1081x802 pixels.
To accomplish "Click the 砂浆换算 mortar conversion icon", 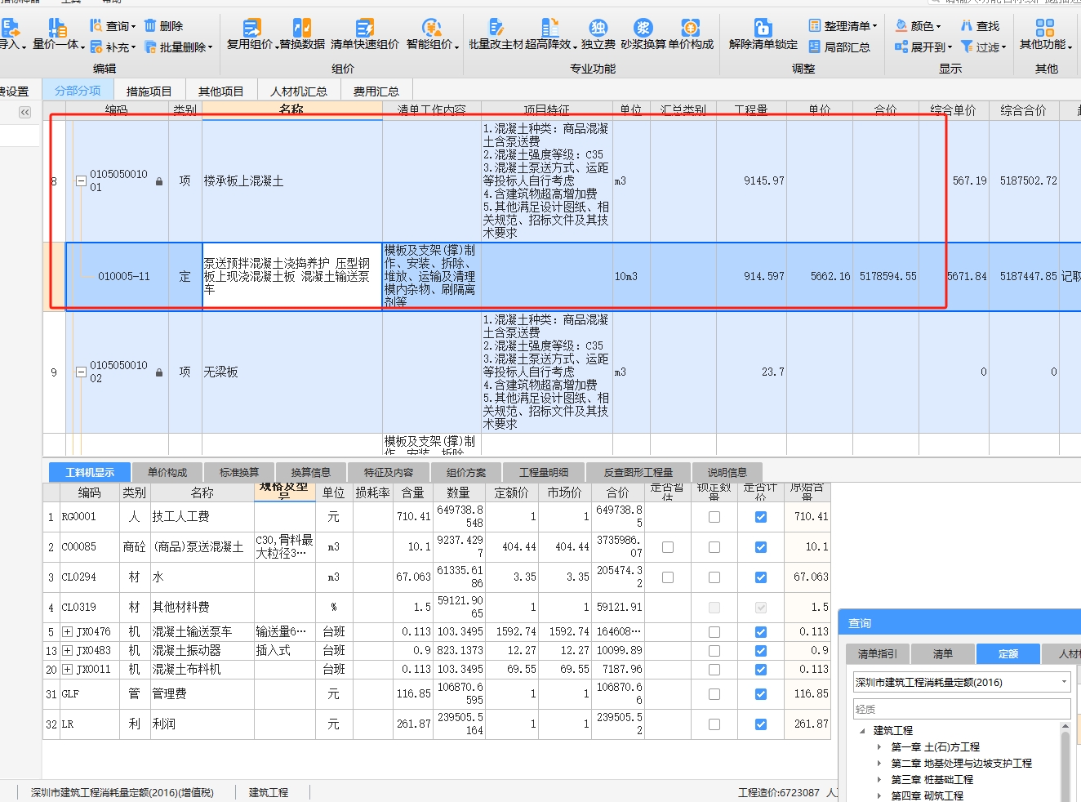I will pyautogui.click(x=643, y=28).
